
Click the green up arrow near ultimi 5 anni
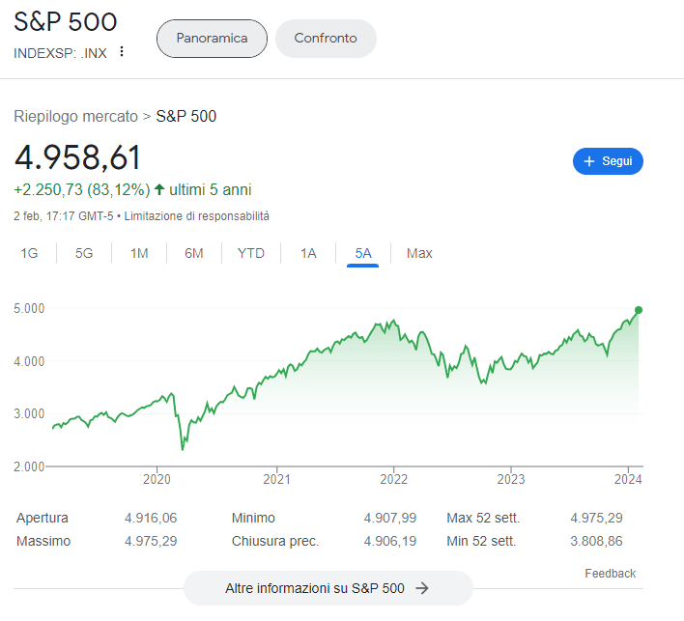[159, 189]
